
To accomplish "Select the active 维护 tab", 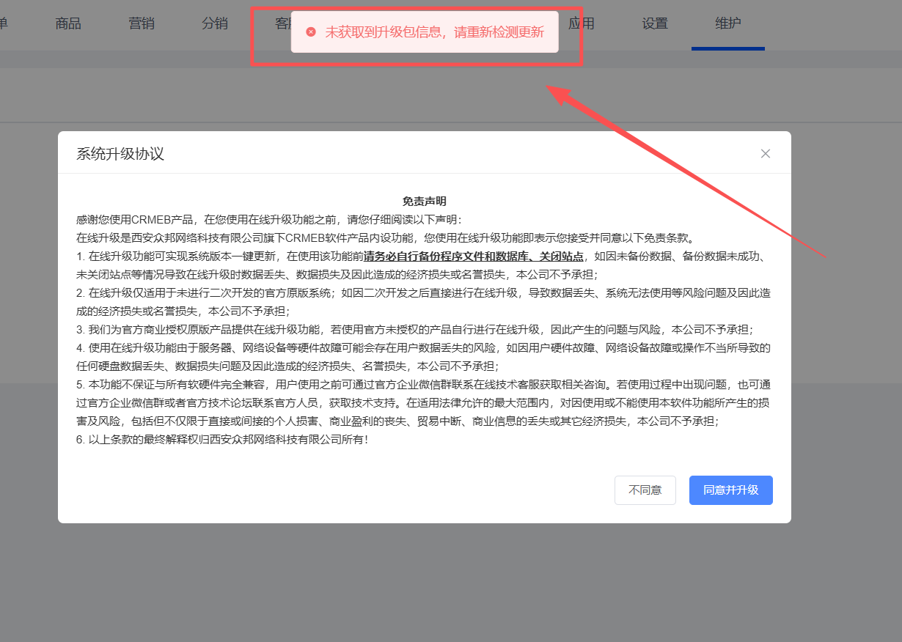I will point(728,23).
